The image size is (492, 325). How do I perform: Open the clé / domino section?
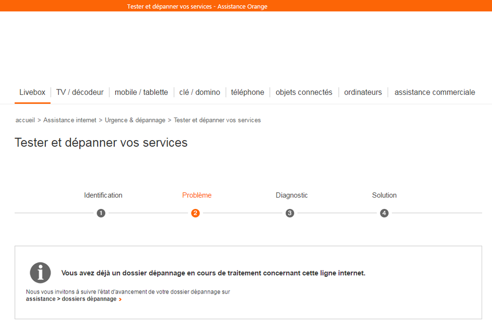click(x=199, y=92)
